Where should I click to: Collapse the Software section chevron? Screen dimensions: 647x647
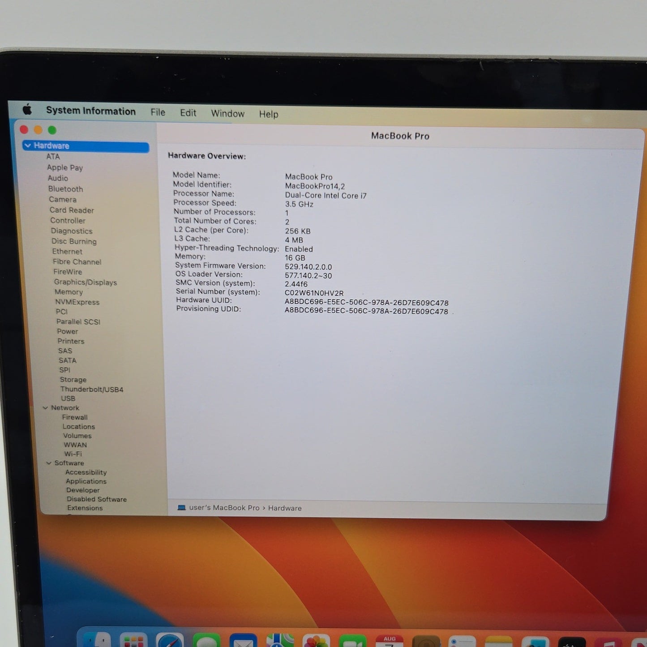pos(49,463)
